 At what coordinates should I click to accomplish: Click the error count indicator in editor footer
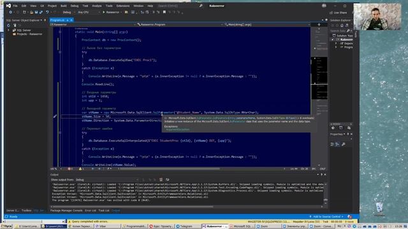coord(70,169)
